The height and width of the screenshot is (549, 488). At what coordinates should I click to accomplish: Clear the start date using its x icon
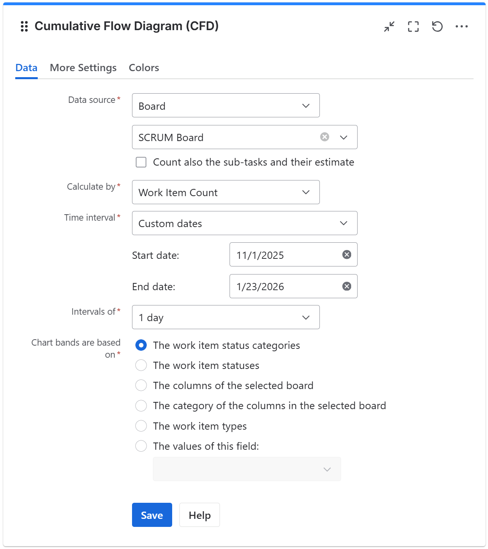coord(346,254)
